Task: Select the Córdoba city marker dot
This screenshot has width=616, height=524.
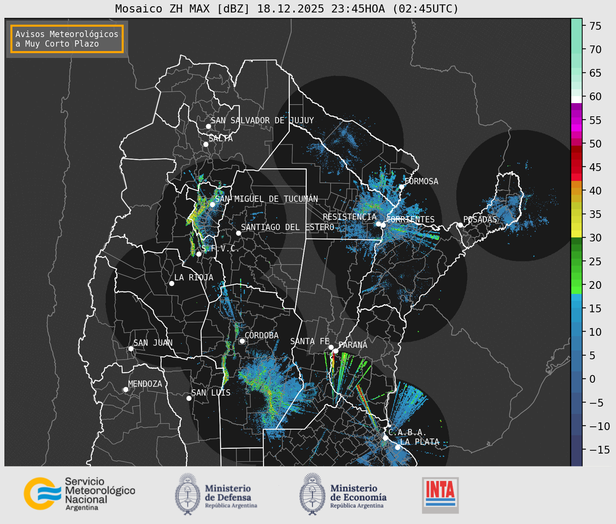Action: [x=242, y=341]
